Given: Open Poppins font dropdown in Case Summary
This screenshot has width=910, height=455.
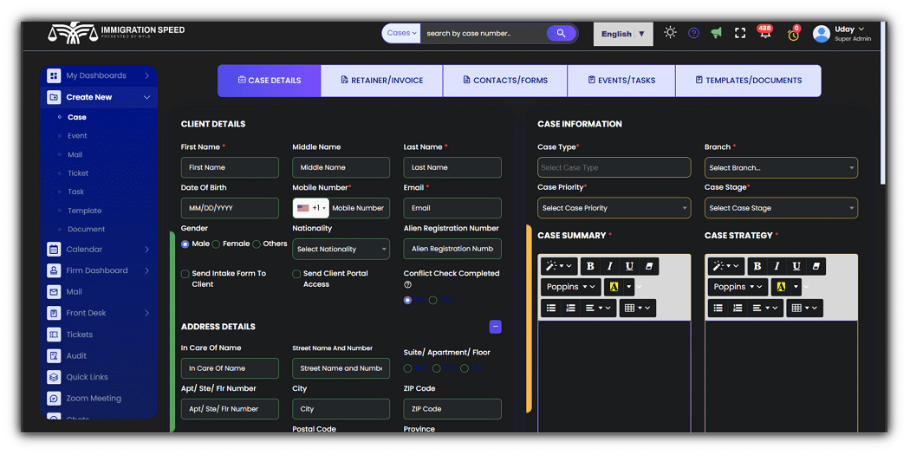Looking at the screenshot, I should click(x=571, y=287).
